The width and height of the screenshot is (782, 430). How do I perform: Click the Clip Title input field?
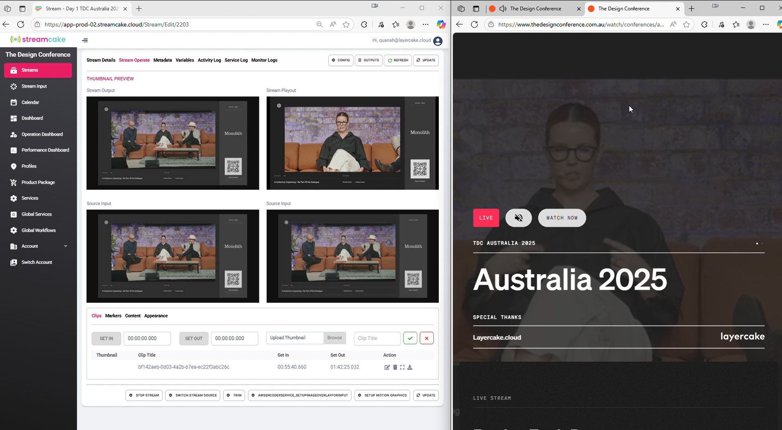[377, 338]
